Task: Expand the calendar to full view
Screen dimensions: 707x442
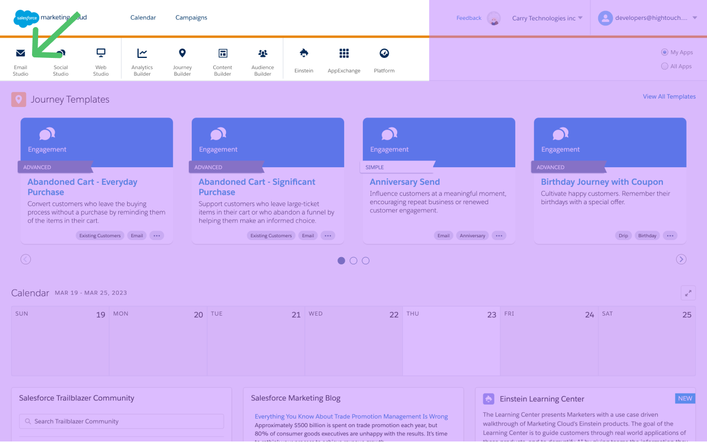Action: coord(688,293)
